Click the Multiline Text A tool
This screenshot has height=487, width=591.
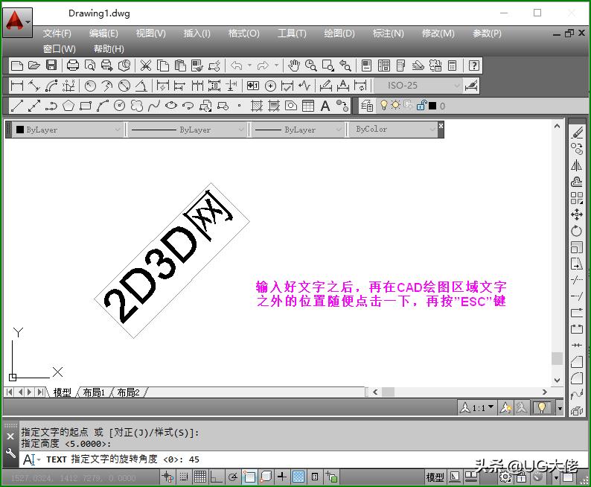pyautogui.click(x=325, y=106)
